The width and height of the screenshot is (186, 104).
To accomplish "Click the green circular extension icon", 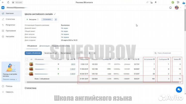I will coord(173,2).
